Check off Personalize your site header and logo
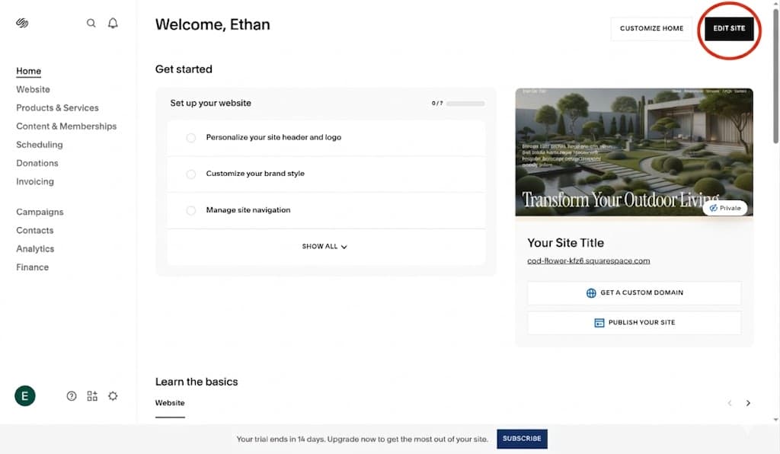Viewport: 780px width, 454px height. tap(190, 137)
